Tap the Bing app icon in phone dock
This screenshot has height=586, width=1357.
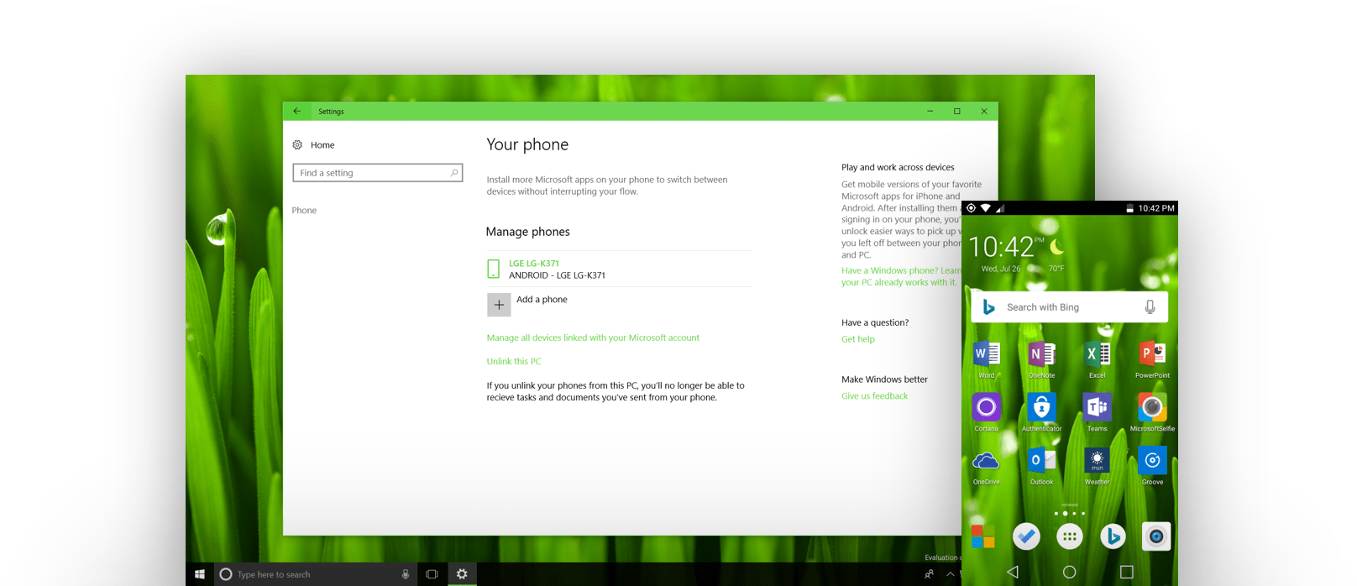pos(1113,536)
